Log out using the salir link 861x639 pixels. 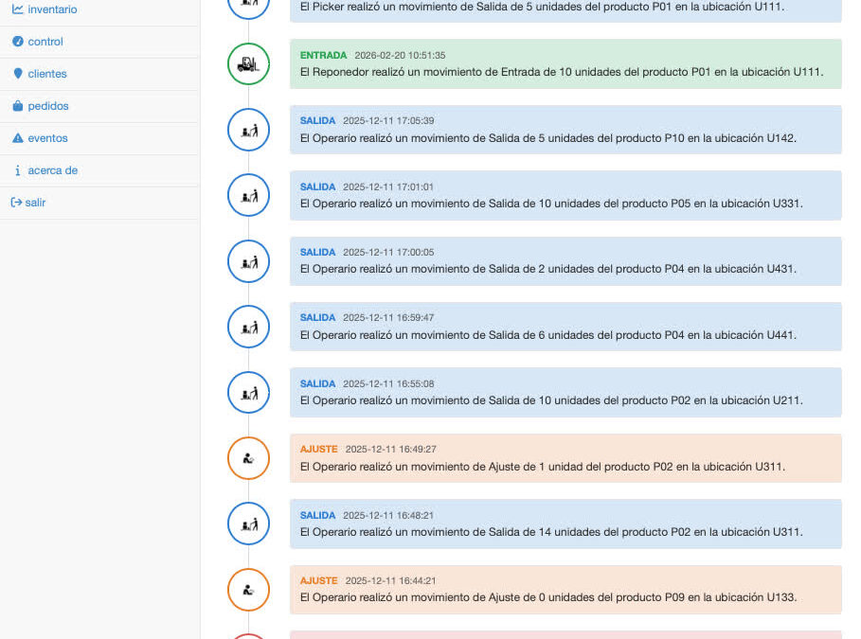coord(36,203)
